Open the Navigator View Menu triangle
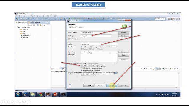Screen dimensions: 189x106 click(x=48, y=25)
